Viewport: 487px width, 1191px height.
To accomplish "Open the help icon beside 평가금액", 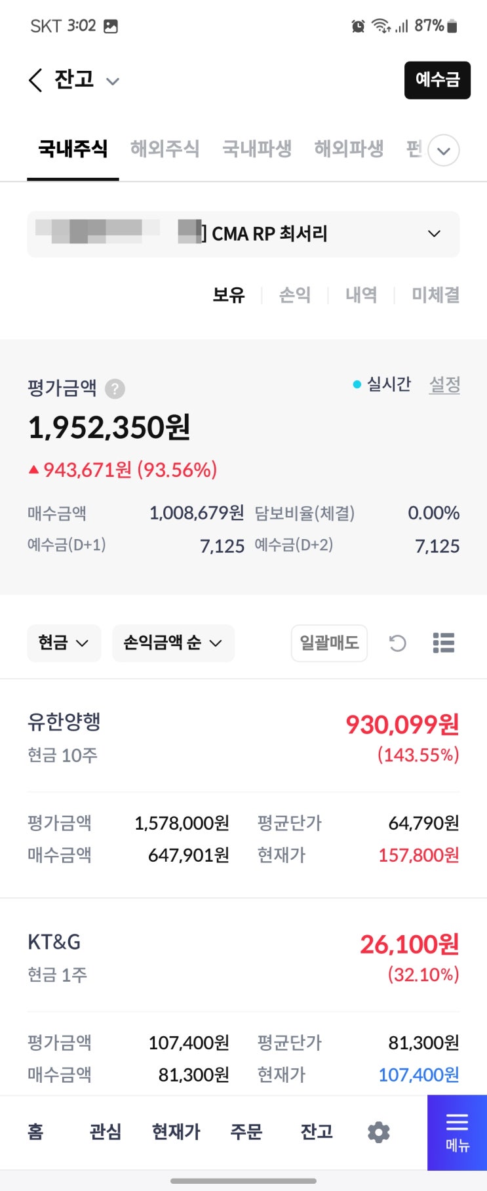I will (x=115, y=389).
